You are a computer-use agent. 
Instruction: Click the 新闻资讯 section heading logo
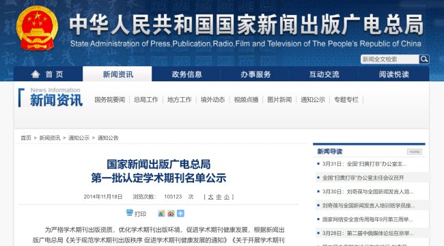pyautogui.click(x=56, y=100)
